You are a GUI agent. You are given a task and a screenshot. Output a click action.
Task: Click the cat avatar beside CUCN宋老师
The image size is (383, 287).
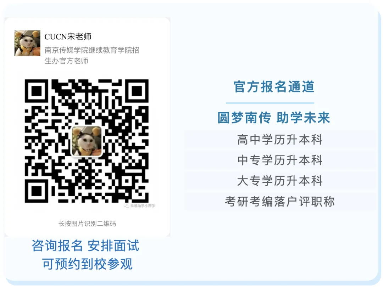(27, 43)
